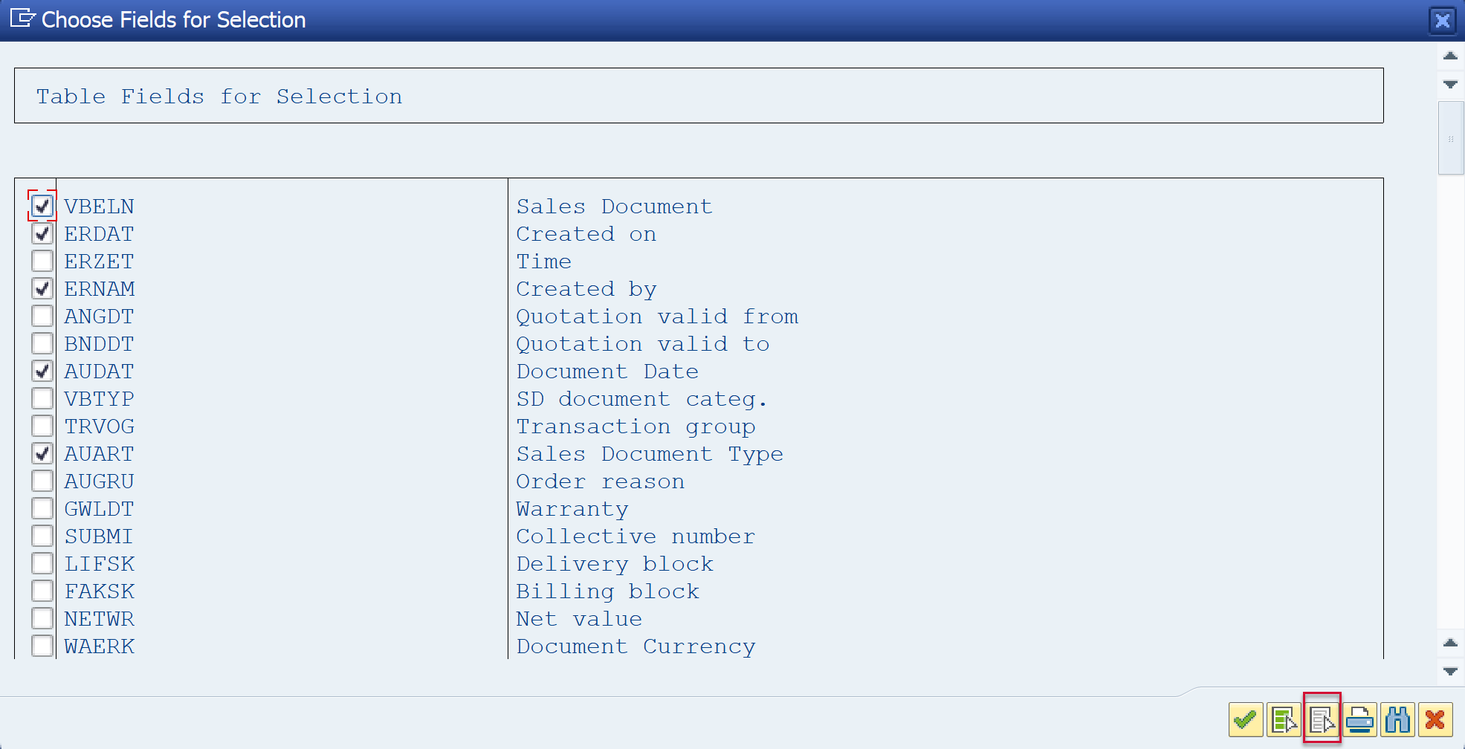Confirm selection with the green checkmark button
This screenshot has width=1465, height=749.
tap(1246, 719)
